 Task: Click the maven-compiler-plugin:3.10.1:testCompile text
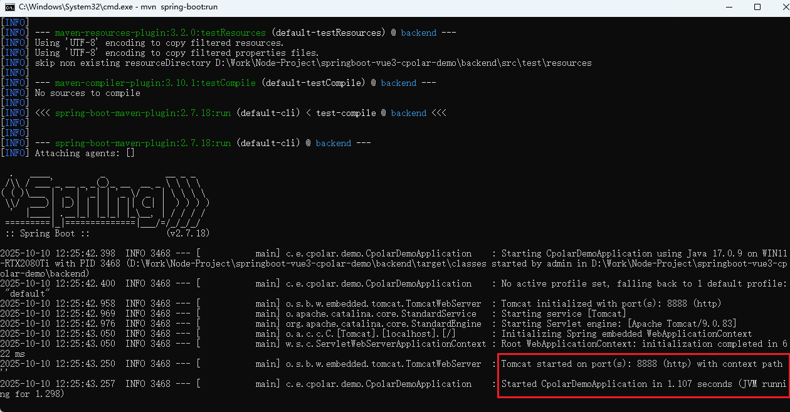(155, 83)
